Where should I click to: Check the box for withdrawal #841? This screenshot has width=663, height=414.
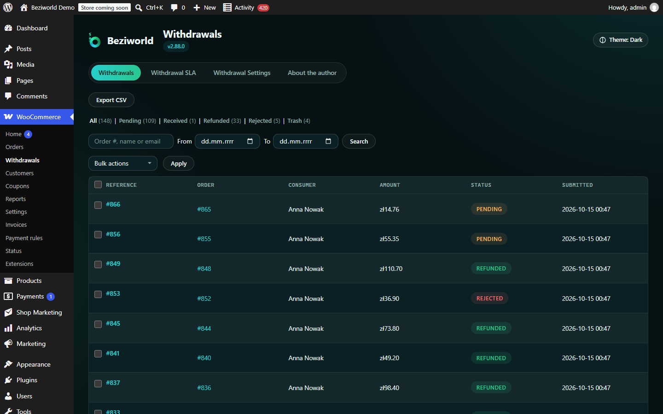pyautogui.click(x=98, y=354)
